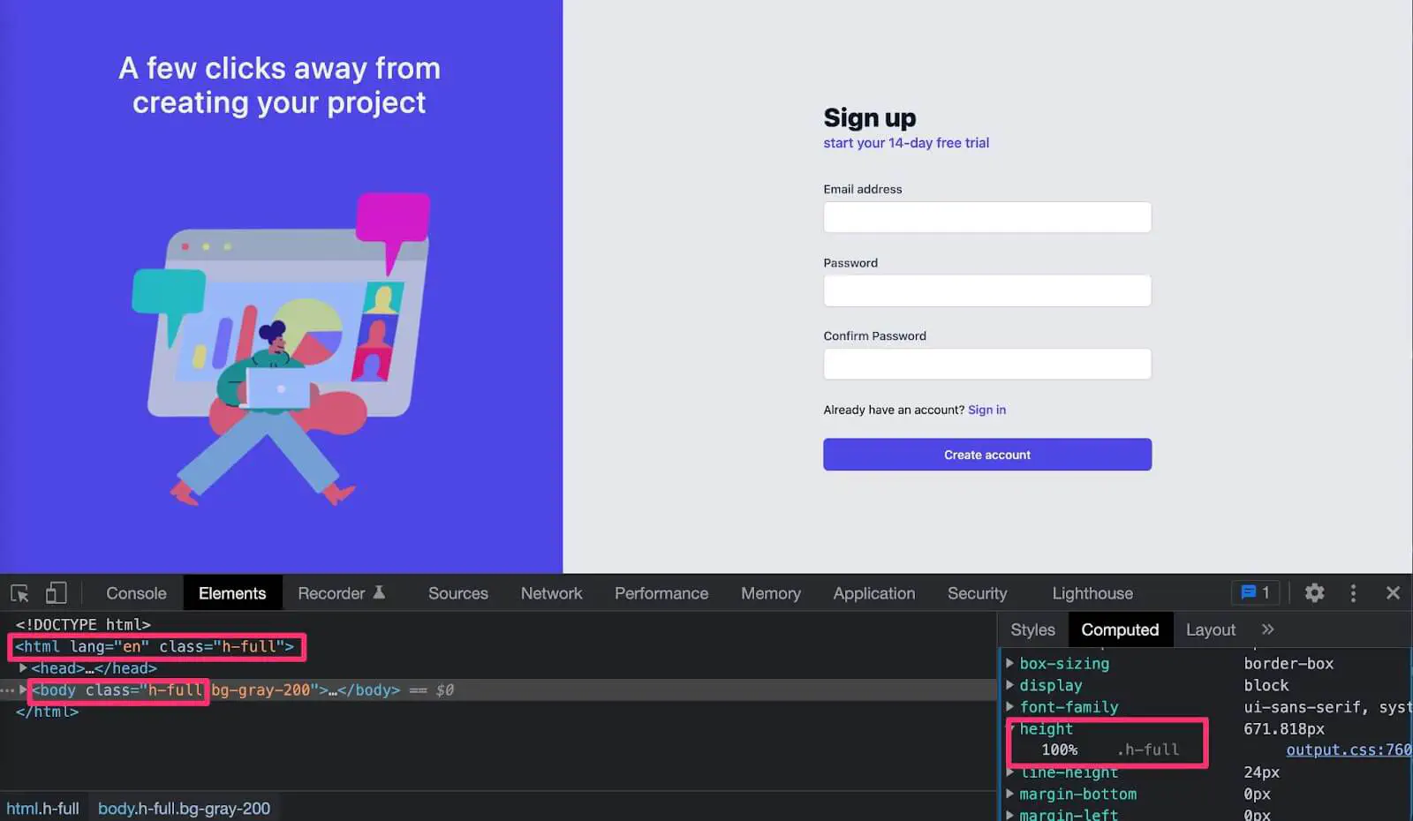Viewport: 1413px width, 821px height.
Task: Select the DOCTYPE line
Action: (83, 624)
